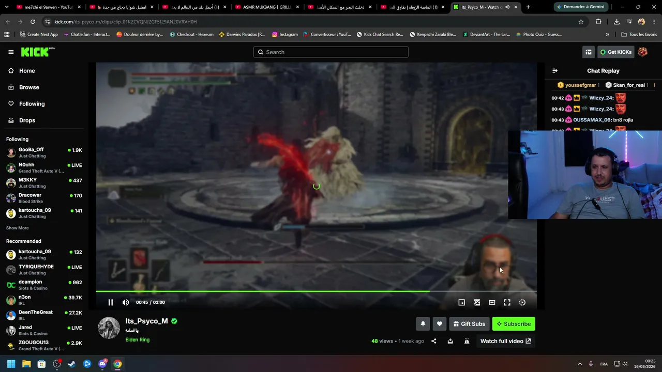Click the Its_Psyco_M channel name
The image size is (662, 372).
point(146,321)
